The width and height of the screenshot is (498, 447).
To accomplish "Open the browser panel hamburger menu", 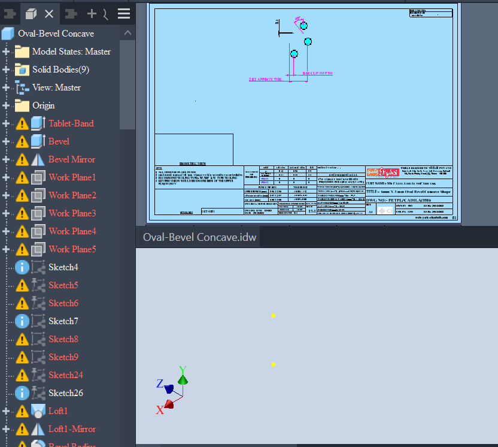I will click(124, 14).
